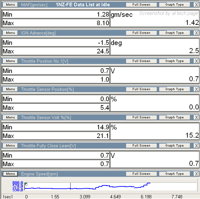Open Menu for Throttle Fully Close Learn

point(10,146)
